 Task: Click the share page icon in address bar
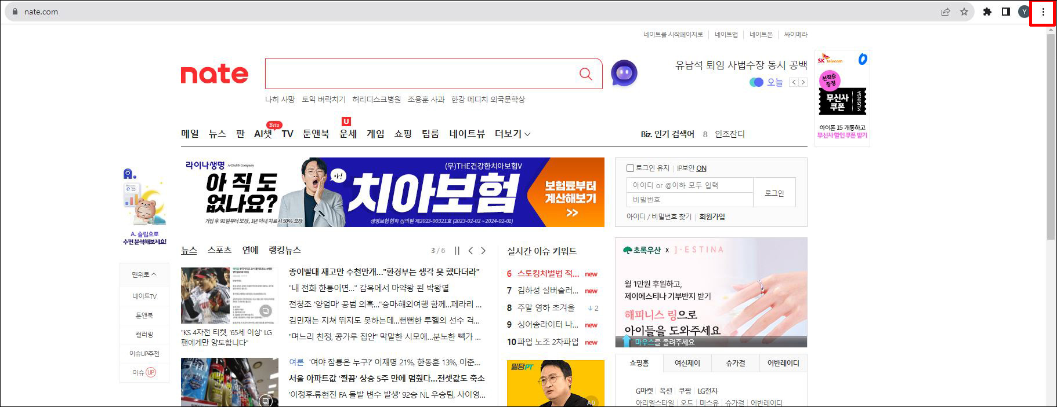click(946, 12)
